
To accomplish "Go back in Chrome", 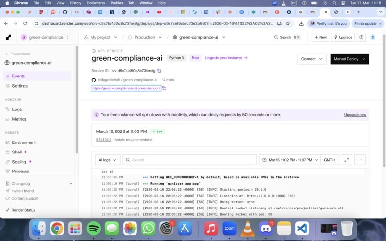I will tap(6, 23).
